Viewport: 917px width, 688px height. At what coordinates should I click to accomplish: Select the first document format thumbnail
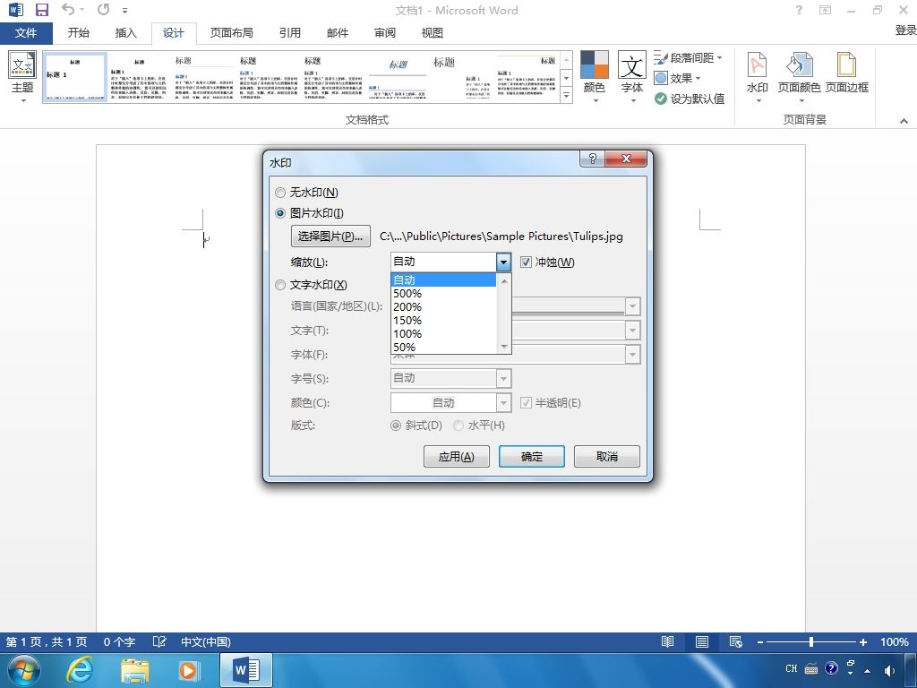75,78
